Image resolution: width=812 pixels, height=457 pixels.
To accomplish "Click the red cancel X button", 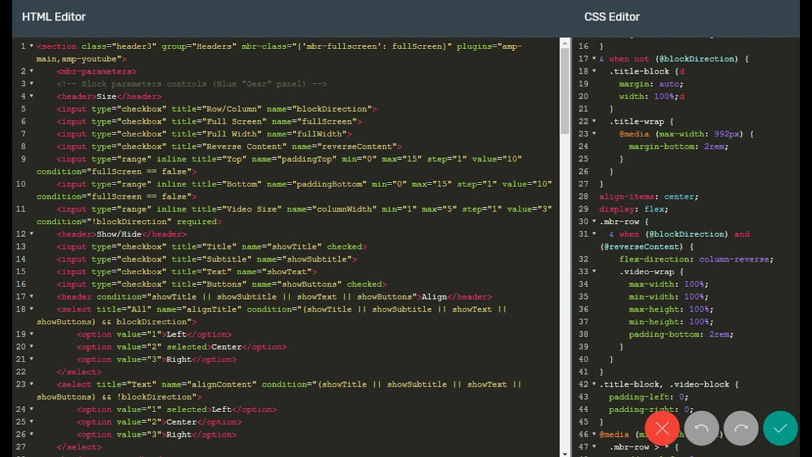I will pyautogui.click(x=662, y=428).
